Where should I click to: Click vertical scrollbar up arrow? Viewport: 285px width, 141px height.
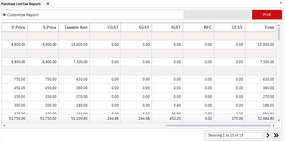click(279, 25)
